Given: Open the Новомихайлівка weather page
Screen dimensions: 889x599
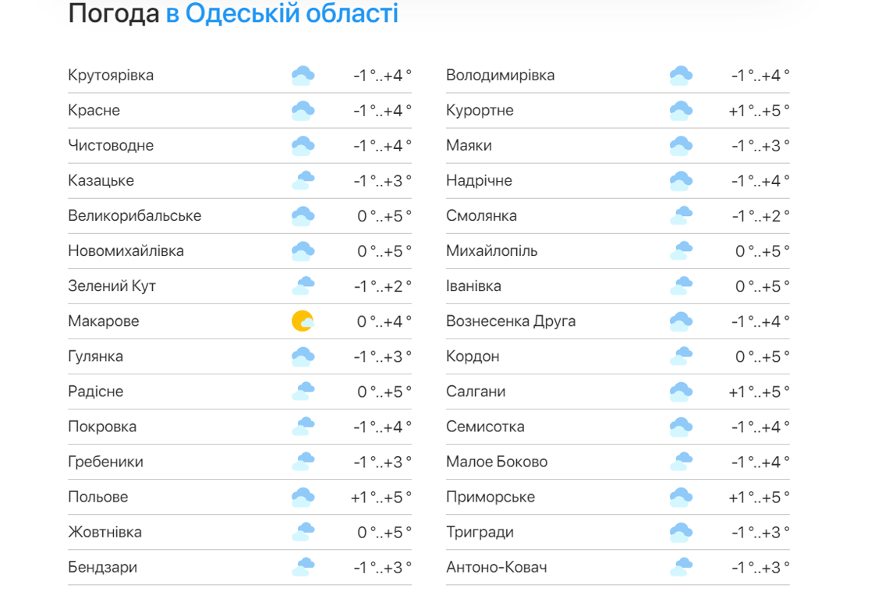Looking at the screenshot, I should (126, 251).
